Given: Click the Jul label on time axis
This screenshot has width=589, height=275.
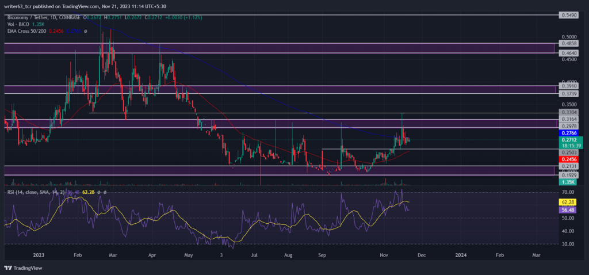Looking at the screenshot, I should click(254, 255).
